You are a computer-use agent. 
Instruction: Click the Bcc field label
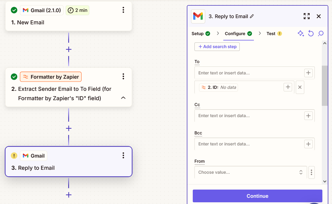(x=198, y=133)
